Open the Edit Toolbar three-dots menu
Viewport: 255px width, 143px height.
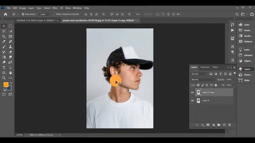tap(10, 78)
